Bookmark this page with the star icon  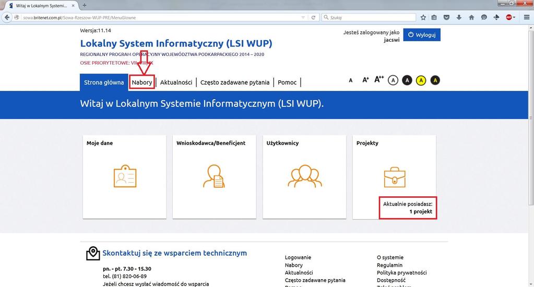423,17
